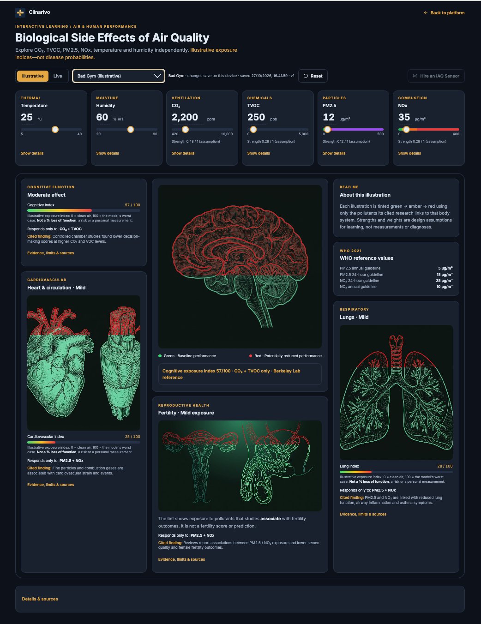Viewport: 481px width, 624px height.
Task: Open Evidence, limits & sources under Cognitive function
Action: 50,253
